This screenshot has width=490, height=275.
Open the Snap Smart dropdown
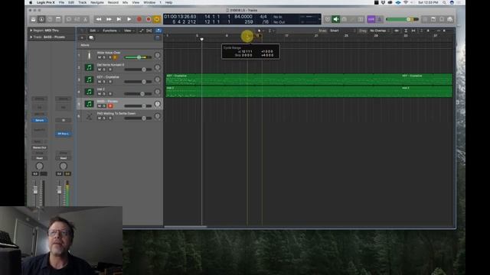342,31
